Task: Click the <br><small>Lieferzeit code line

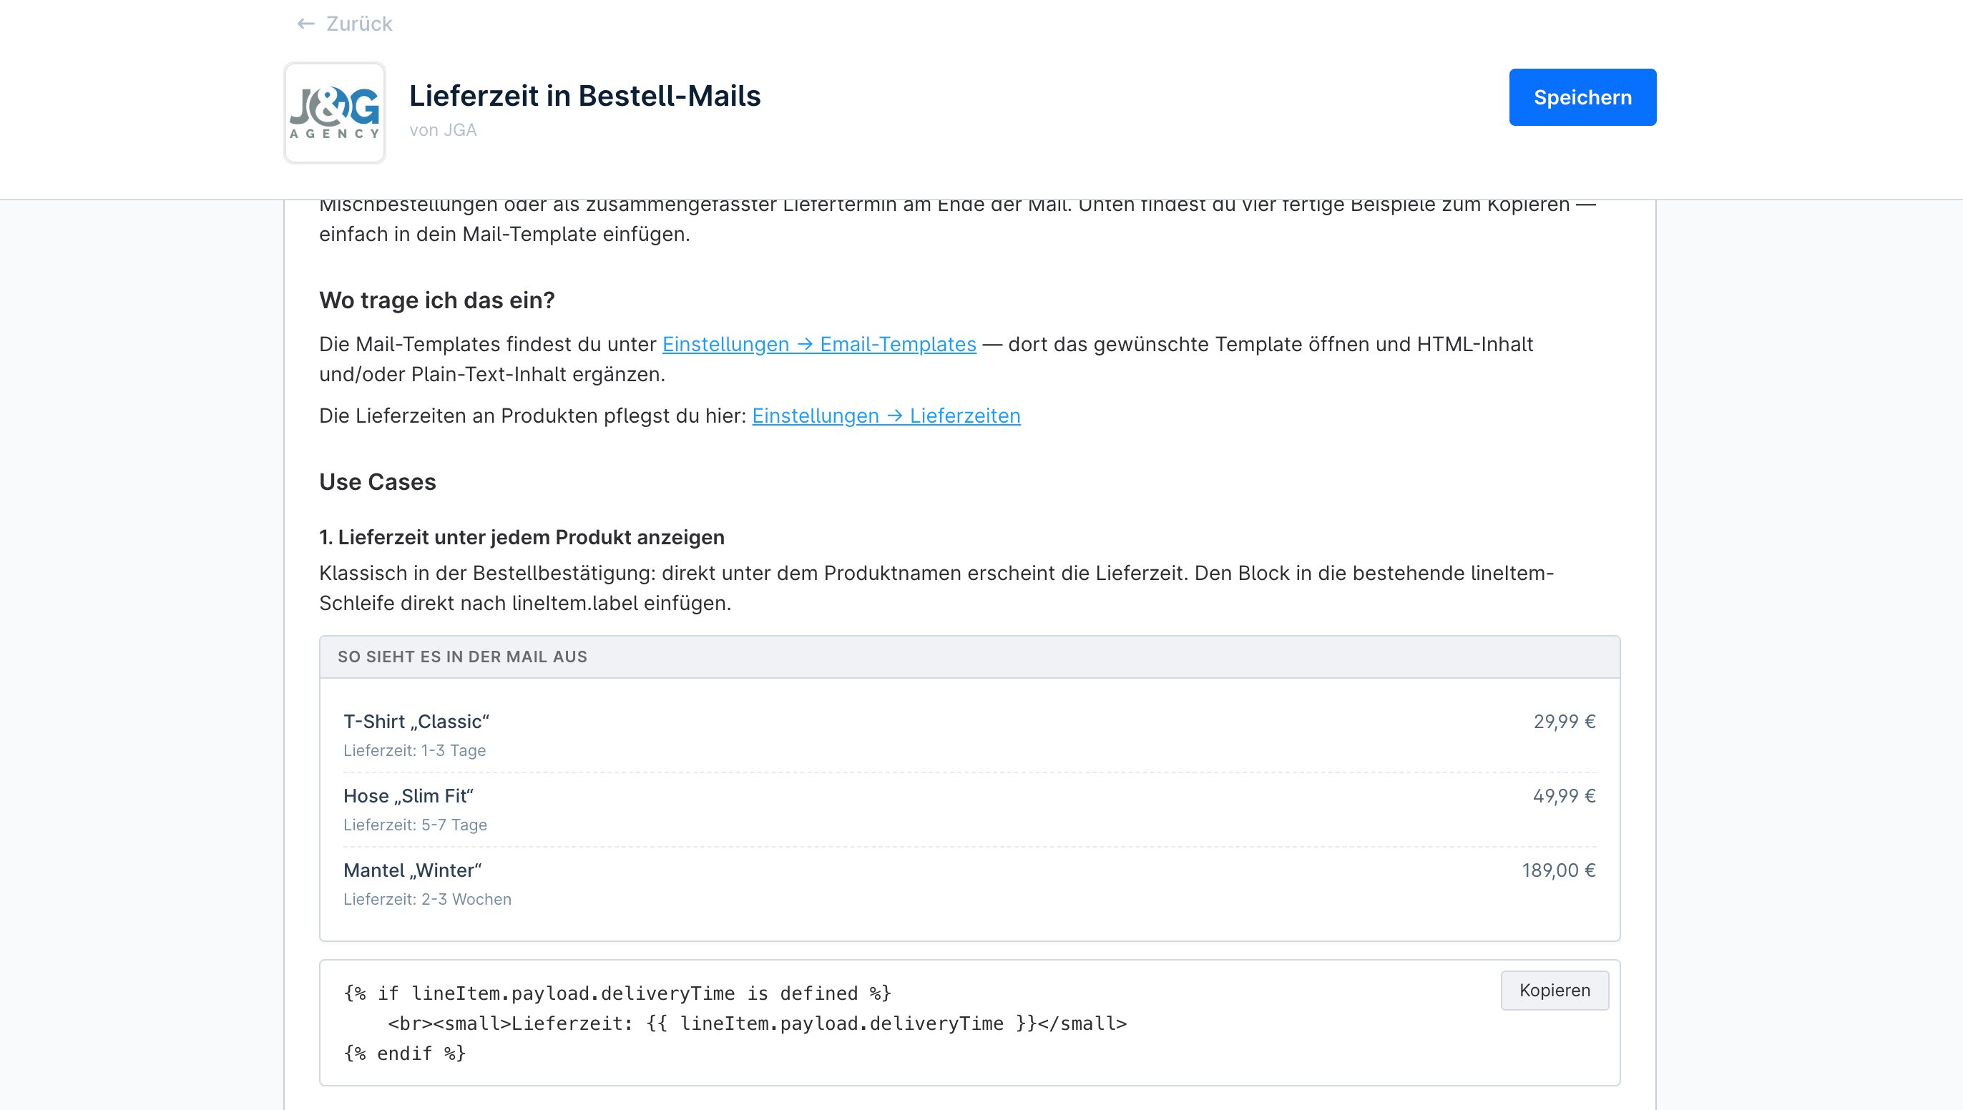Action: (757, 1023)
